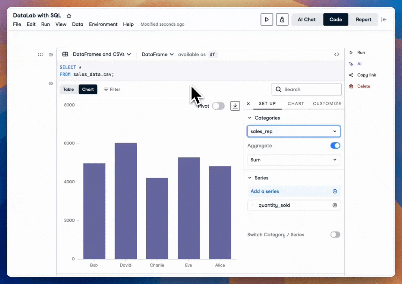The height and width of the screenshot is (284, 402).
Task: Click the run all play button in header
Action: point(267,19)
